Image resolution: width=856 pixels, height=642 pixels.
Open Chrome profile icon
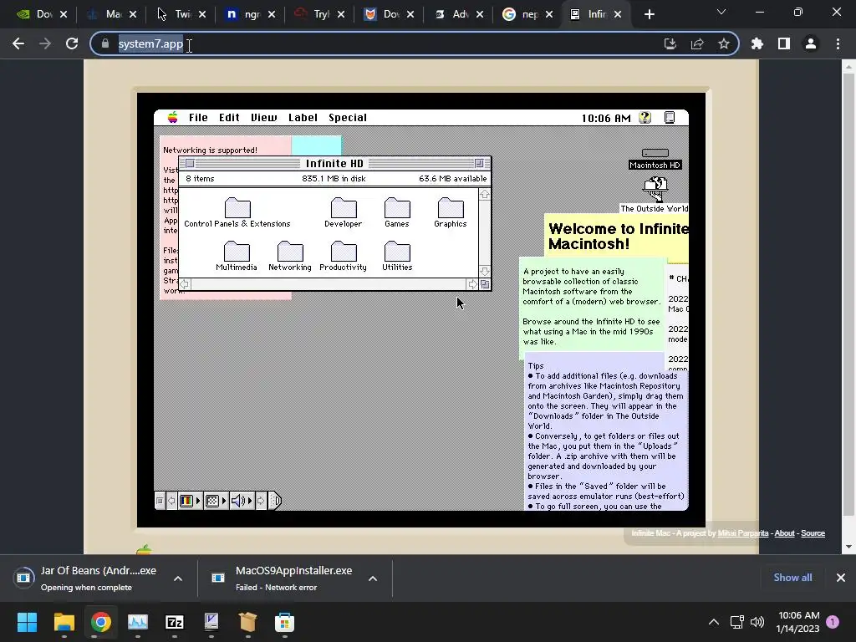click(x=811, y=43)
